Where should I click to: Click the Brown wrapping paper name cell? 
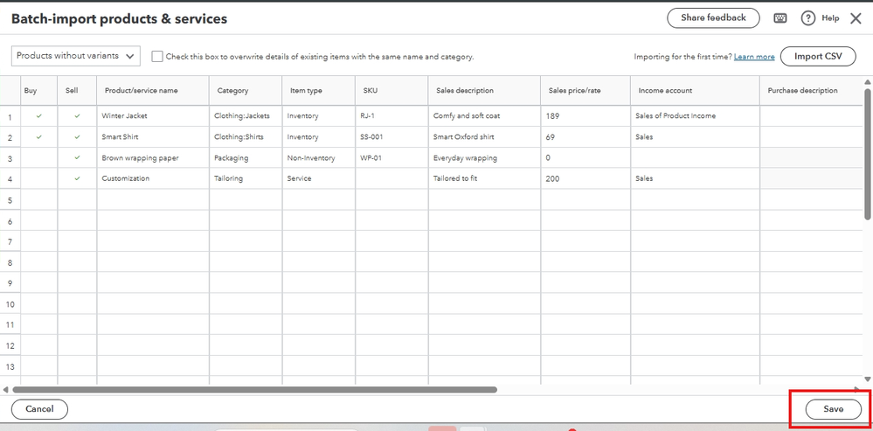[x=153, y=157]
